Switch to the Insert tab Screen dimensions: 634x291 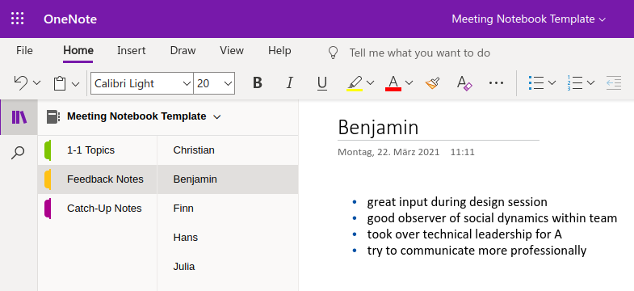tap(132, 51)
